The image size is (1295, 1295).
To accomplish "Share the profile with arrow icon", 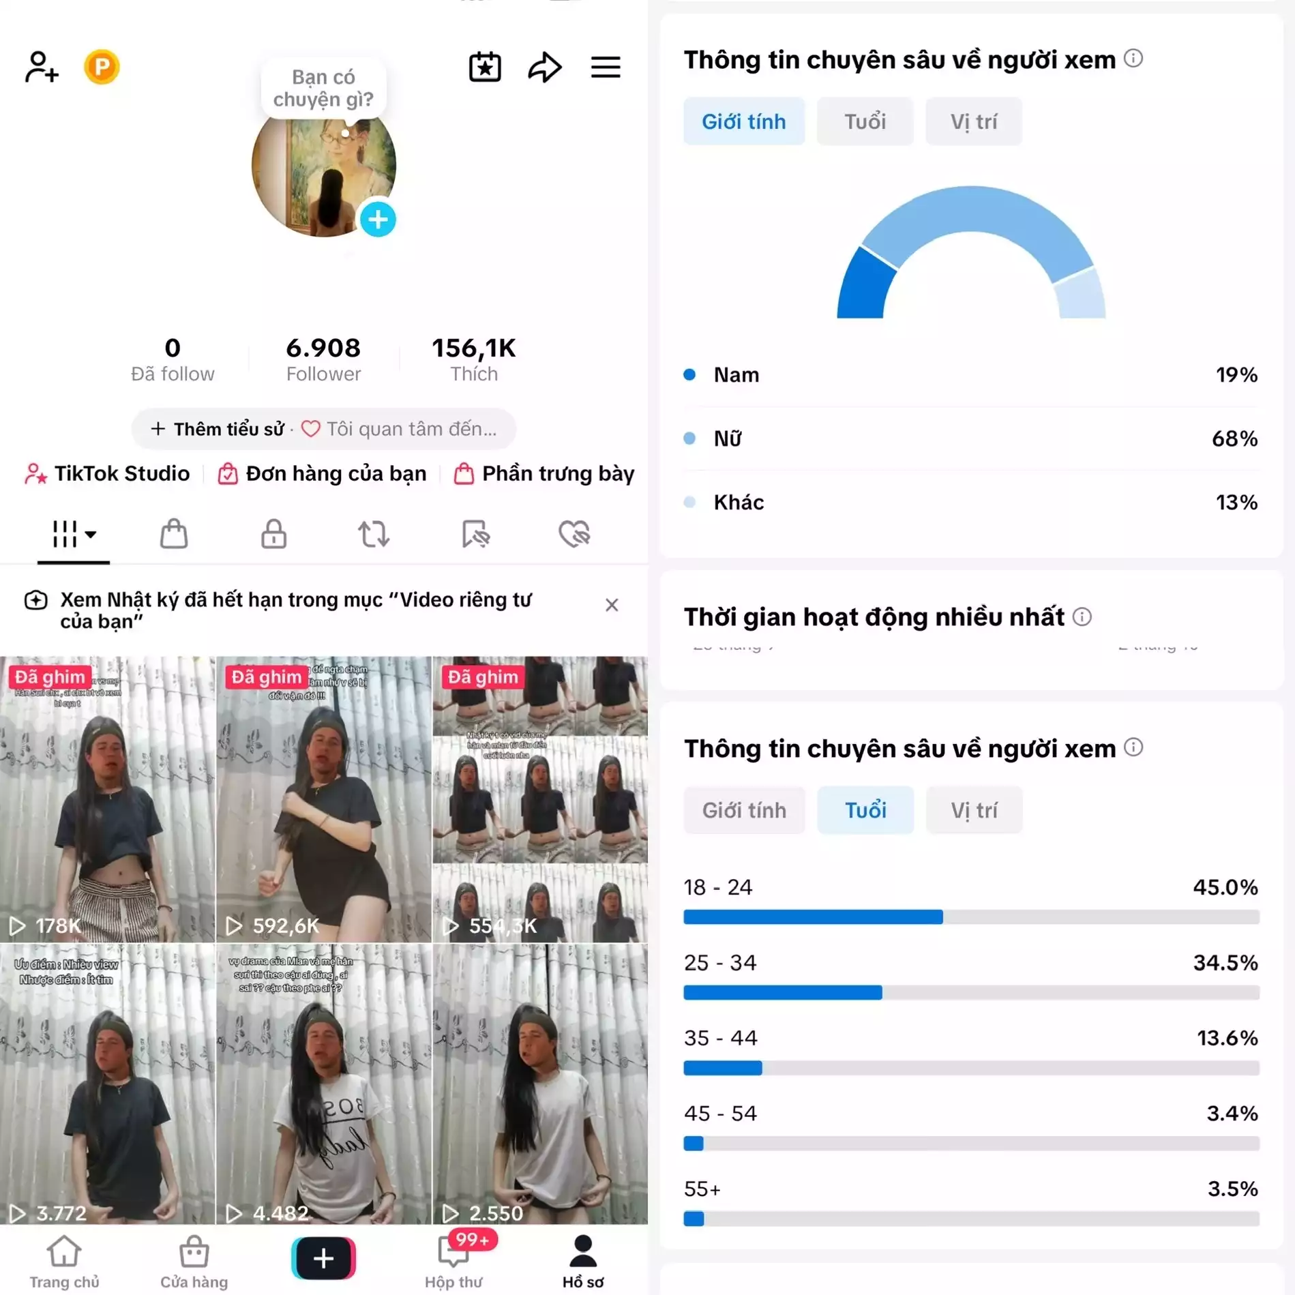I will click(x=545, y=67).
